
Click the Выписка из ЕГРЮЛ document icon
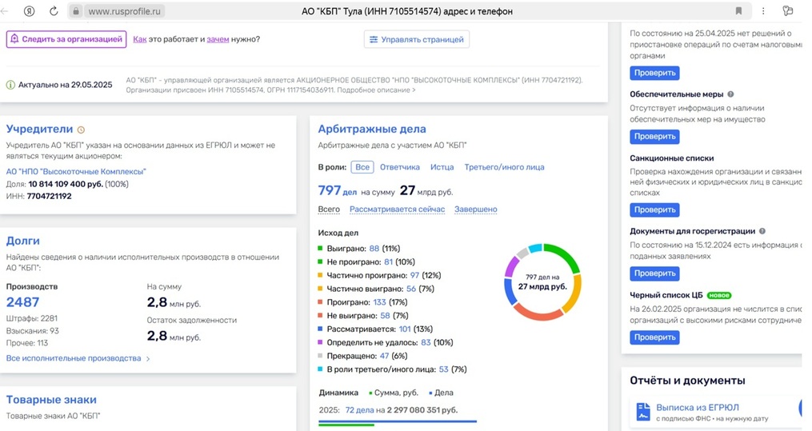pos(643,412)
